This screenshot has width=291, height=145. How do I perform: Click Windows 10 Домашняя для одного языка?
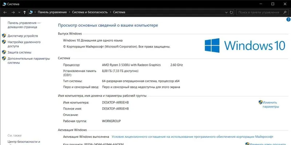pyautogui.click(x=93, y=40)
